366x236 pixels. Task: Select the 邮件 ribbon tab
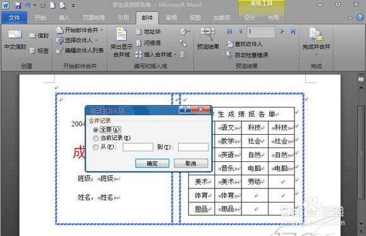(x=147, y=18)
